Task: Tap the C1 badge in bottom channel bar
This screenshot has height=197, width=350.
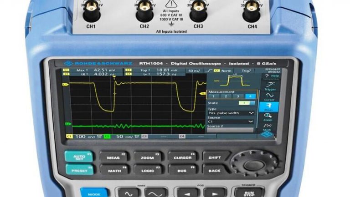Action: pos(69,136)
